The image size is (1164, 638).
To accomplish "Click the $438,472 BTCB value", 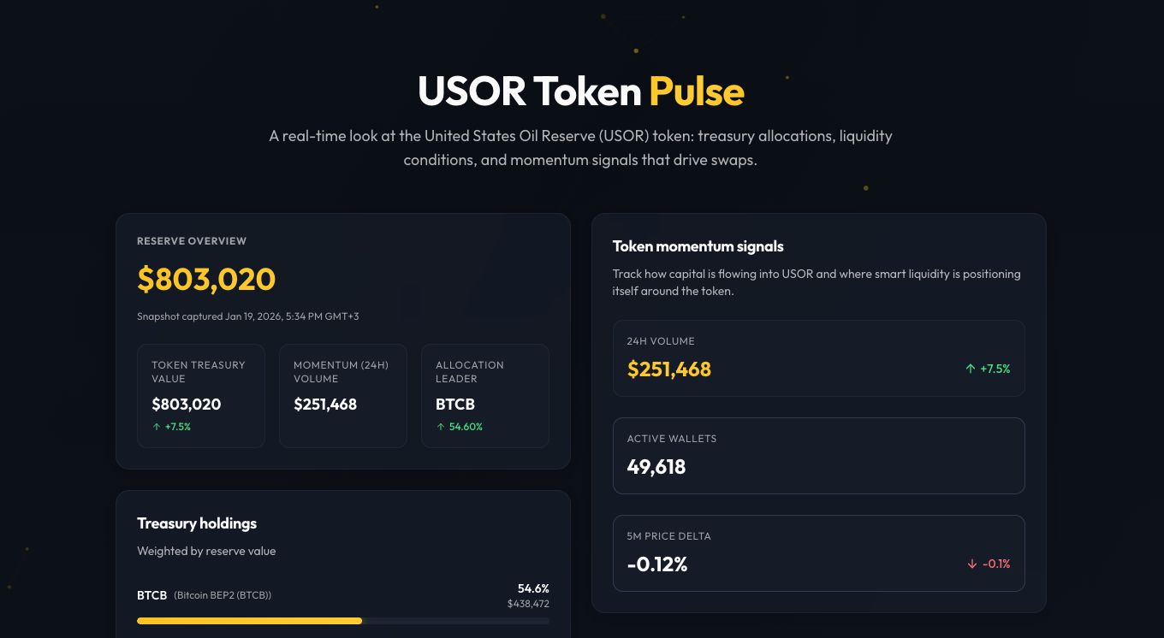I will [x=528, y=604].
